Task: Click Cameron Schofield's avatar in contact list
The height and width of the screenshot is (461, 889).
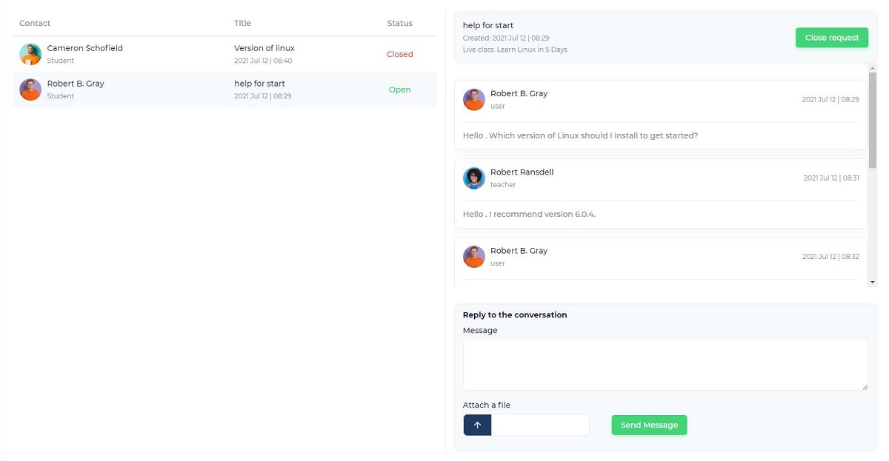Action: pos(30,54)
